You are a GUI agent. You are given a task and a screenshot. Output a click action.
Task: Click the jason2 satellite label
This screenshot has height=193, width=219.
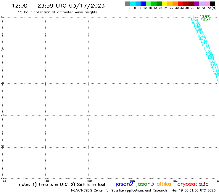(x=124, y=184)
